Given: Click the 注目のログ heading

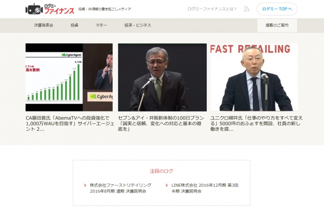Looking at the screenshot, I should [162, 171].
